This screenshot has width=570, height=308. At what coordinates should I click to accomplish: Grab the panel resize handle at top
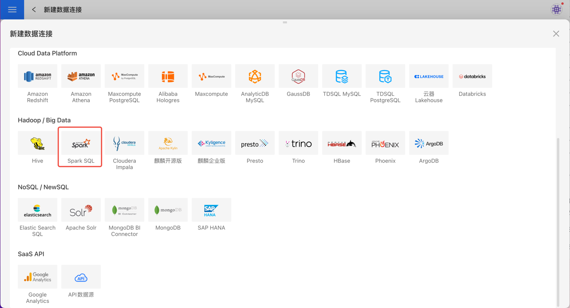coord(285,22)
